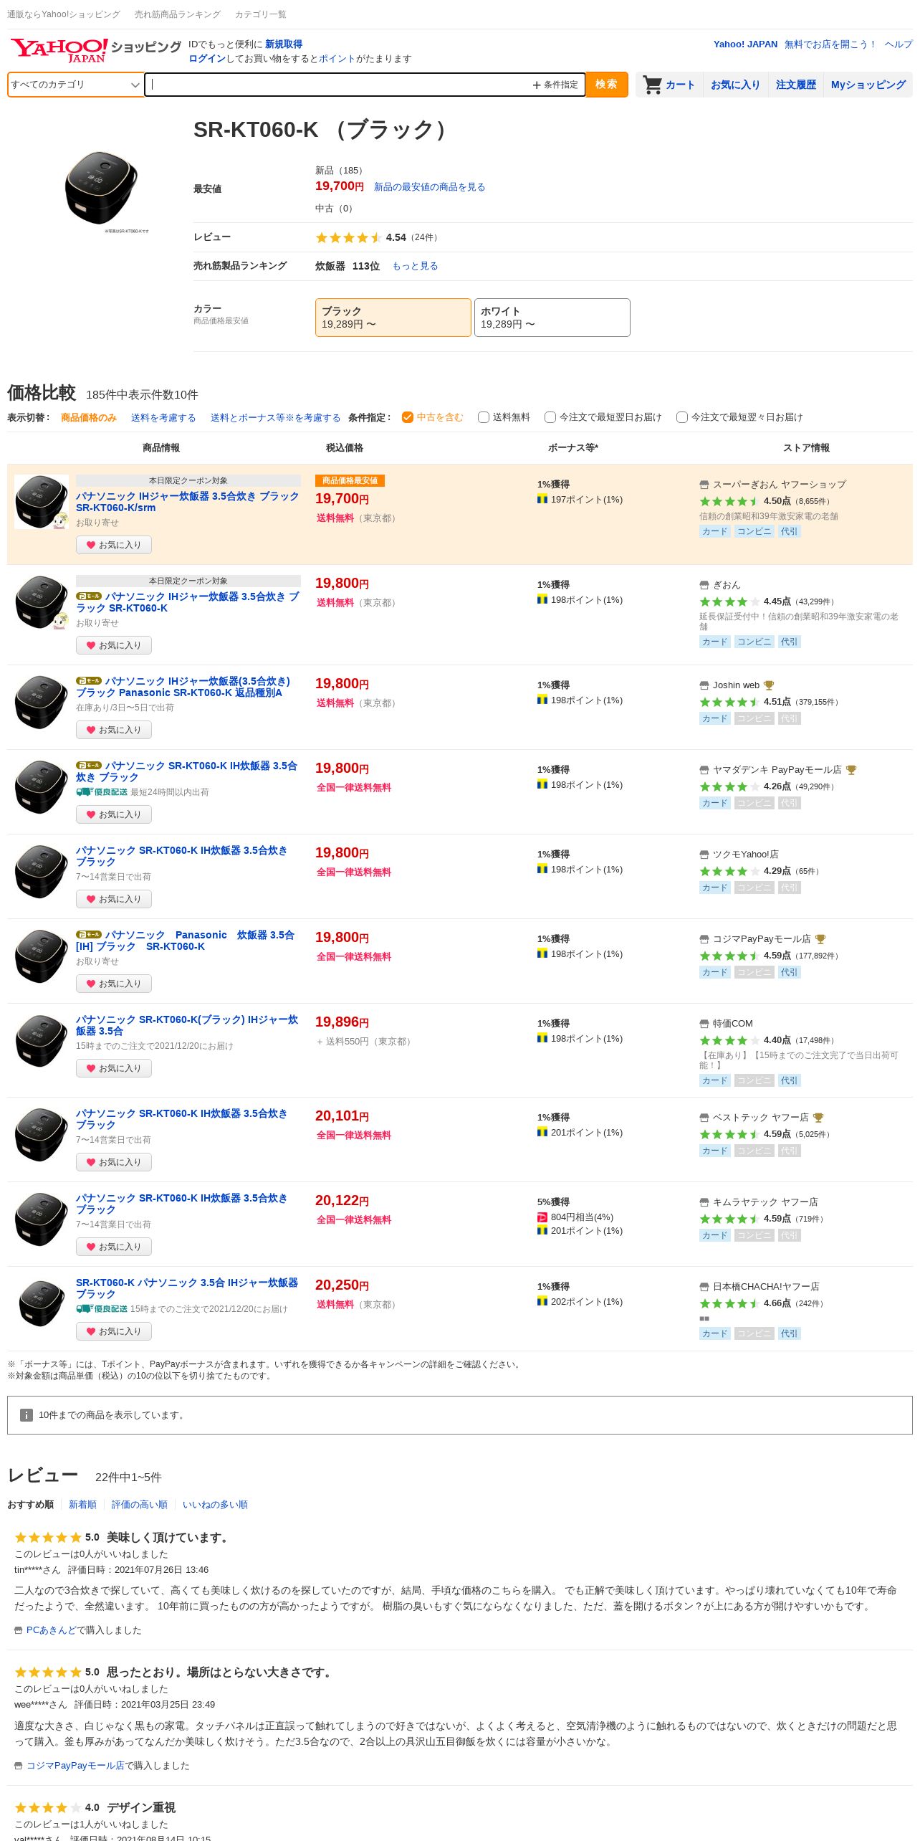
Task: Click thumbnail of the 特価COM listing
Action: [42, 1041]
